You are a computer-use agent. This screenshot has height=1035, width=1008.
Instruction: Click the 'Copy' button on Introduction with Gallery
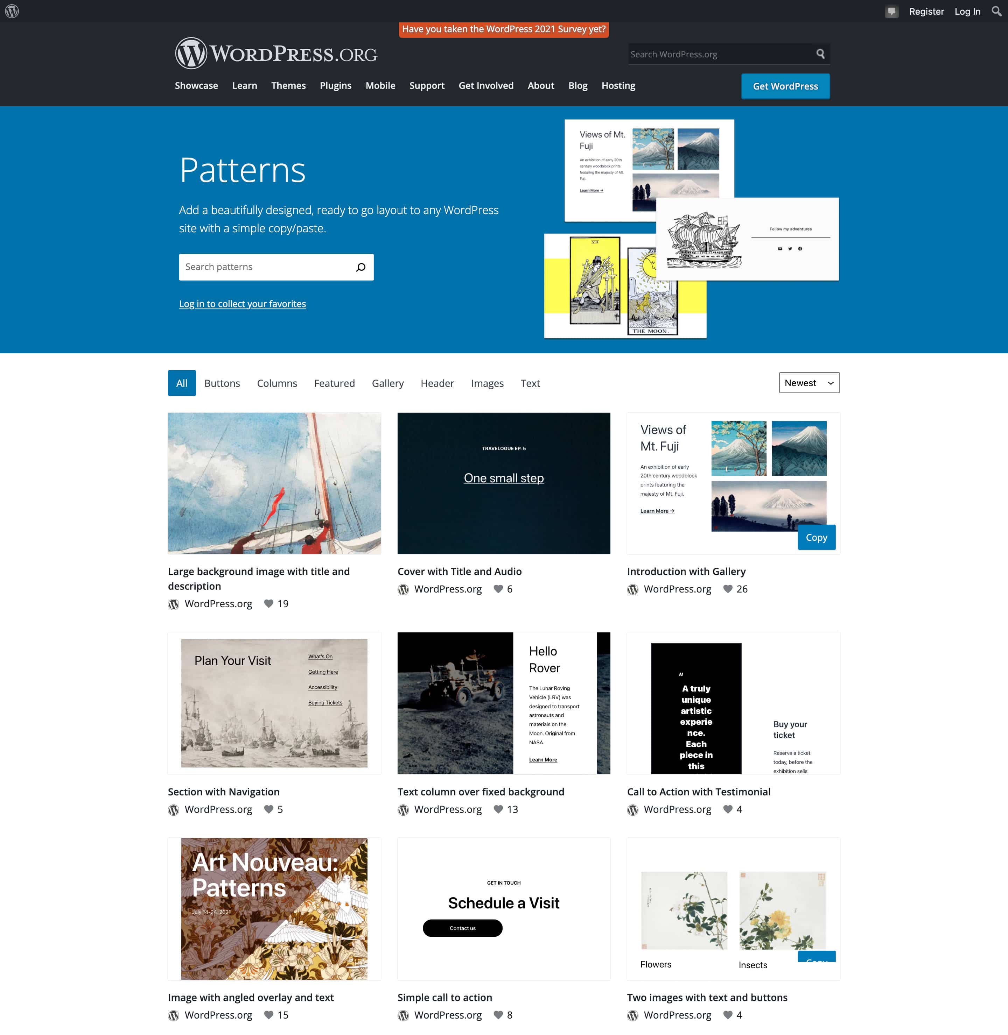pyautogui.click(x=815, y=537)
